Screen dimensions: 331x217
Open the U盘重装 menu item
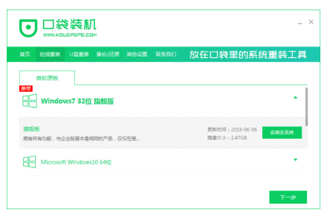(79, 54)
